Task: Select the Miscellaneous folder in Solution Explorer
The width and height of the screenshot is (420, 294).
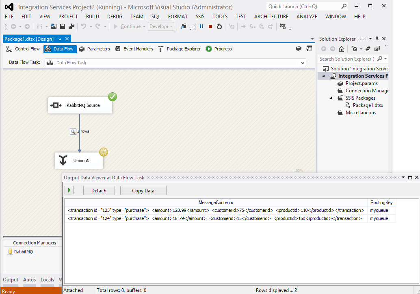Action: pyautogui.click(x=361, y=113)
